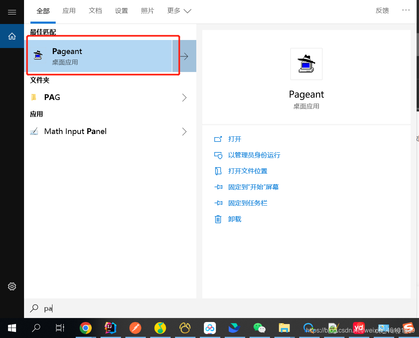Open WeChat from taskbar
This screenshot has height=338, width=419.
tap(259, 328)
